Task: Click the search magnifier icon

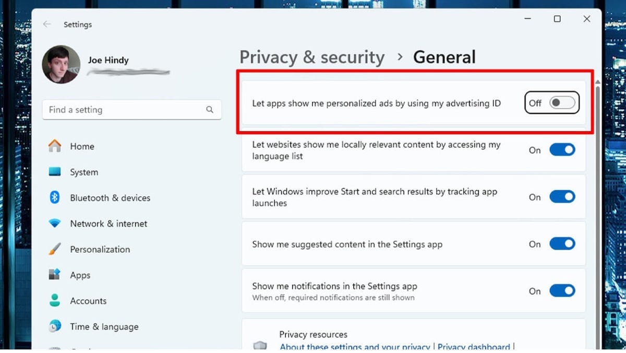Action: [x=210, y=110]
